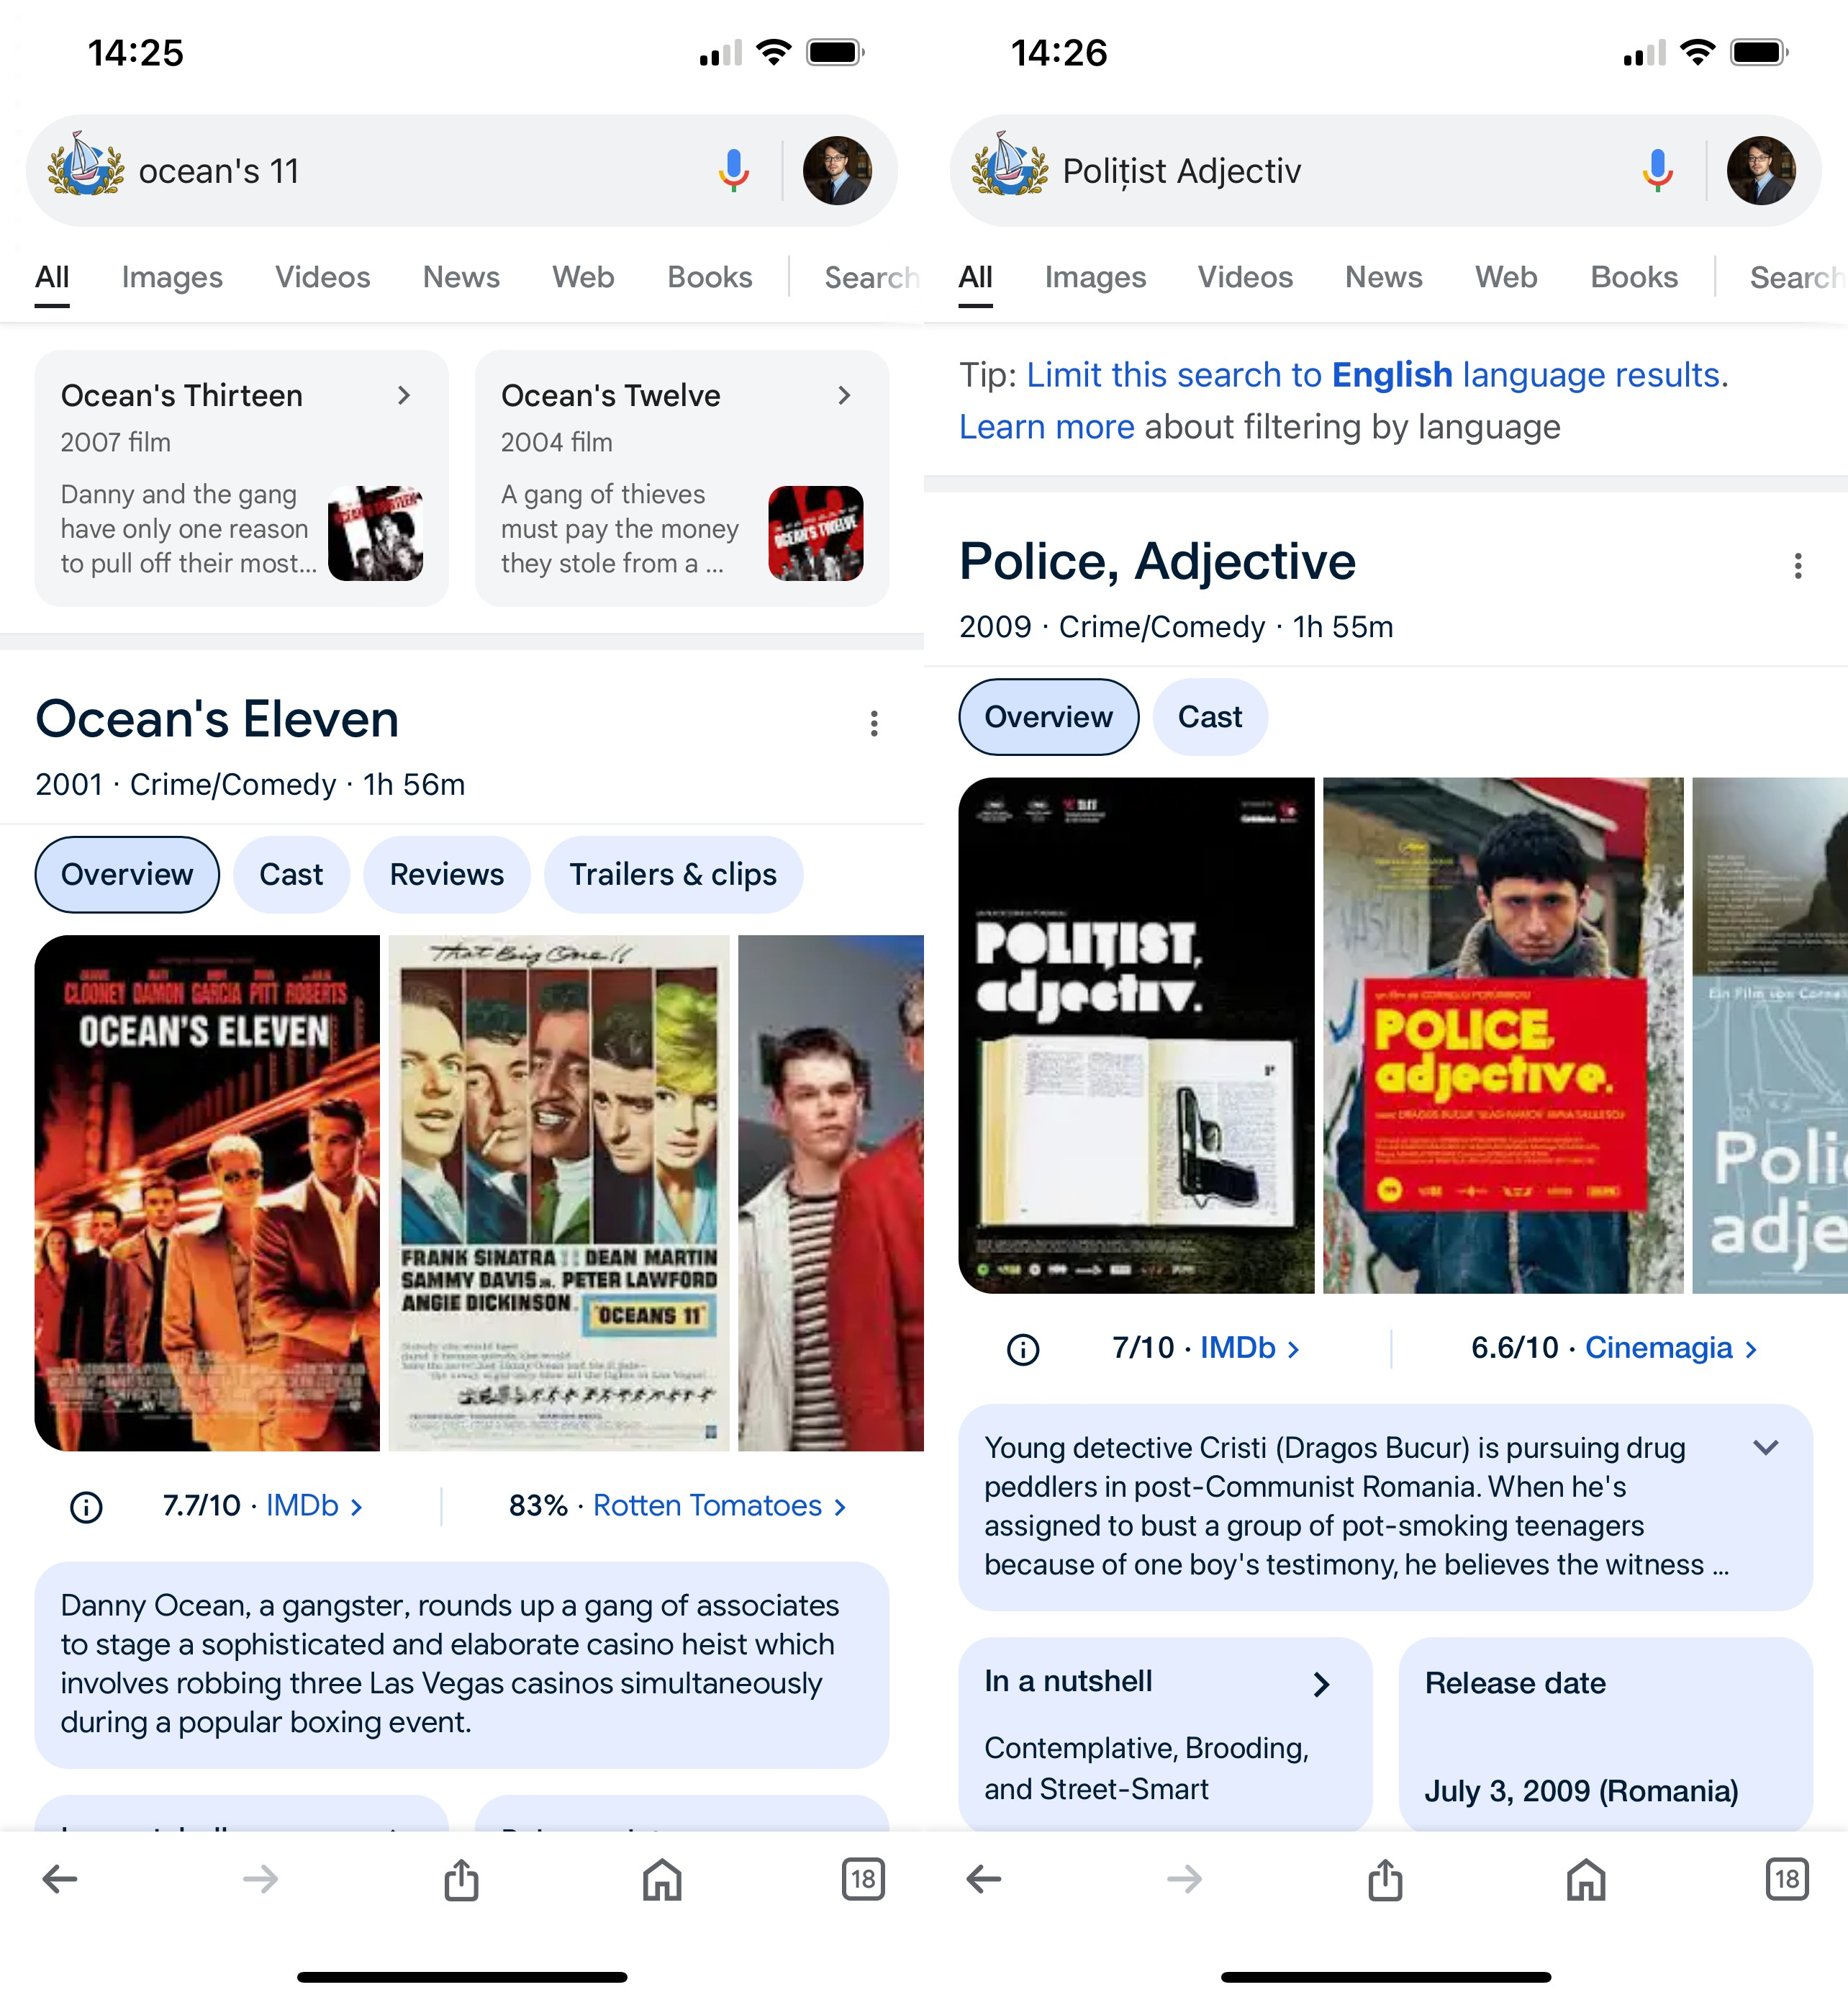Open black Polițist adjectiv poster thumbnail

pyautogui.click(x=1136, y=1035)
